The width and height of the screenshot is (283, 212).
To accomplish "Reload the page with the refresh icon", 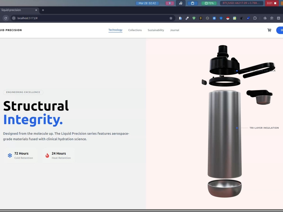I will click(6, 18).
